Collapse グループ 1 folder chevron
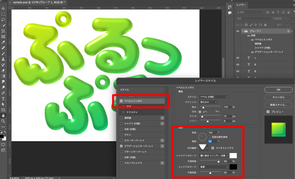The width and height of the screenshot is (295, 179). pos(243,31)
